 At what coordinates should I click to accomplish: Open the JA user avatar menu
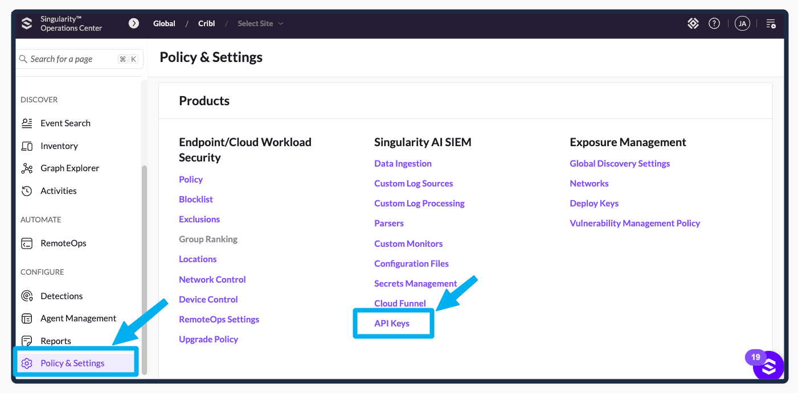click(742, 23)
